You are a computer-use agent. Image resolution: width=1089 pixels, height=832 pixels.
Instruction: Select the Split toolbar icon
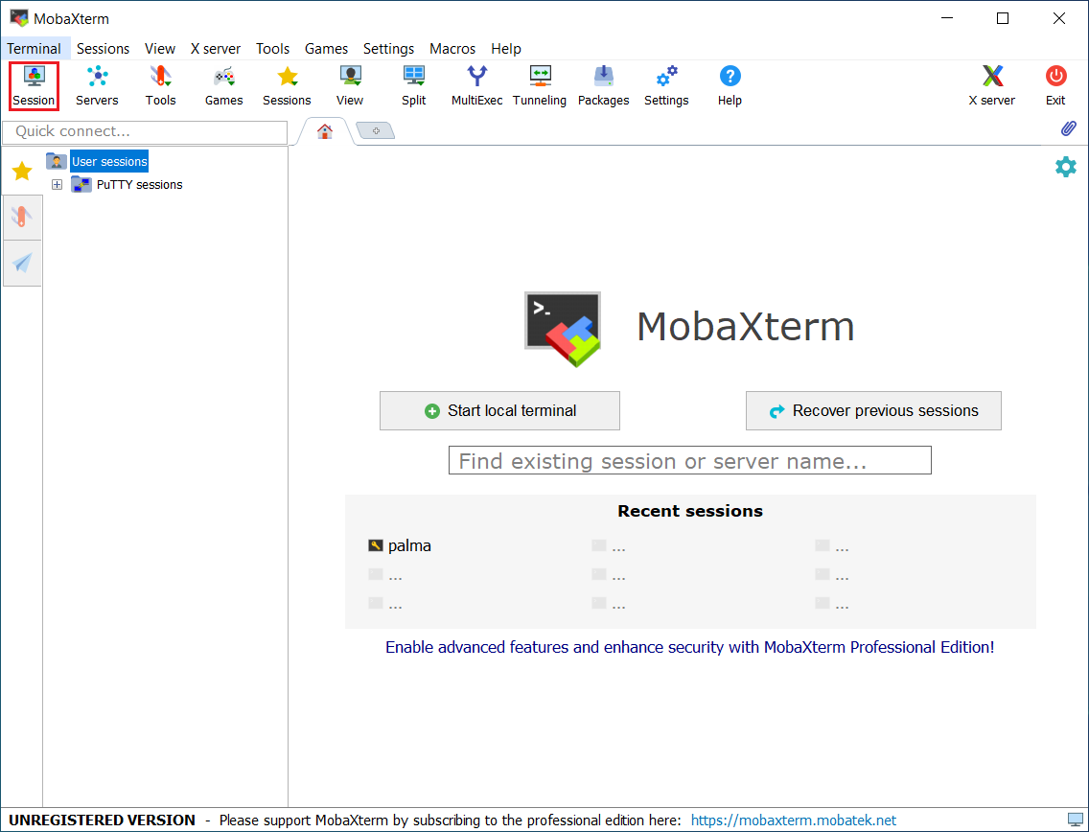click(413, 86)
